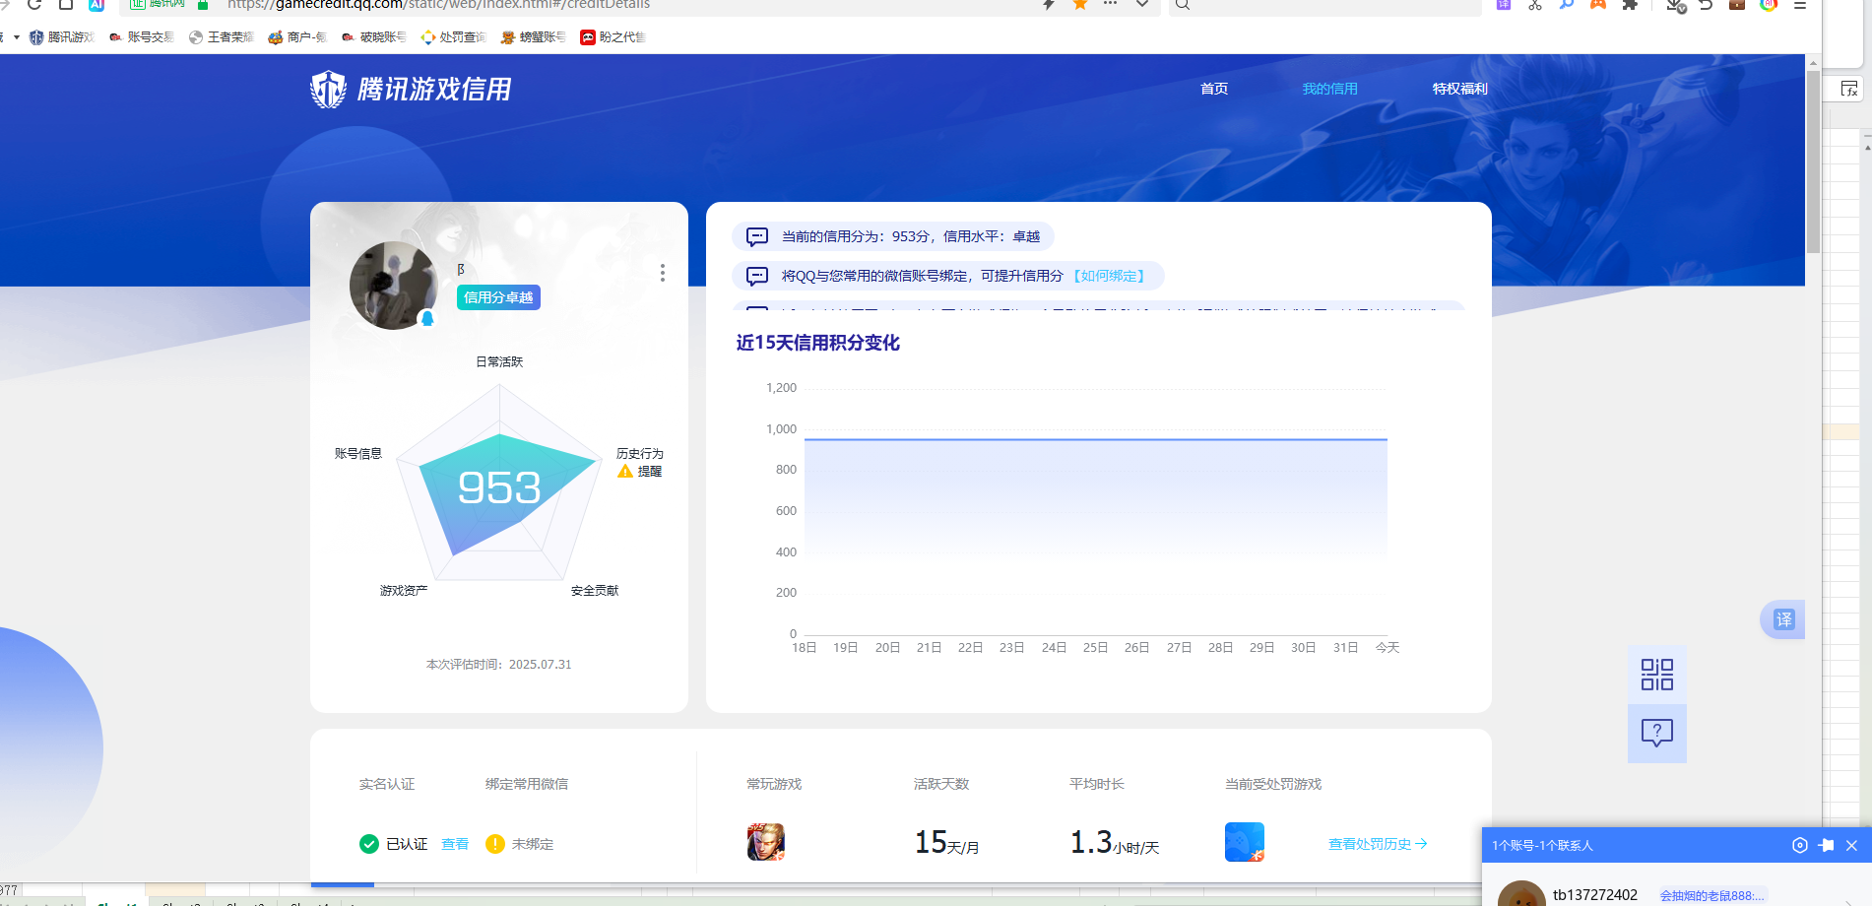1872x906 pixels.
Task: Open the 如何绑定 link
Action: pos(1109,276)
